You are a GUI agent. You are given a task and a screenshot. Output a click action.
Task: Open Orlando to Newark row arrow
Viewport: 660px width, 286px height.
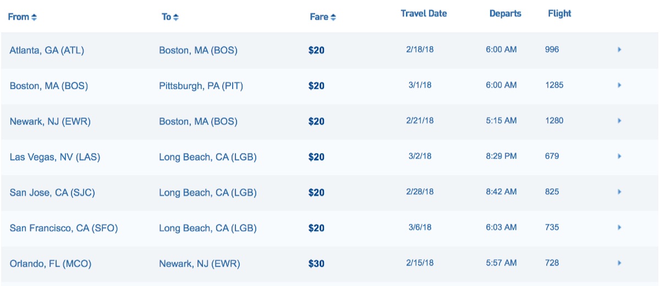619,263
